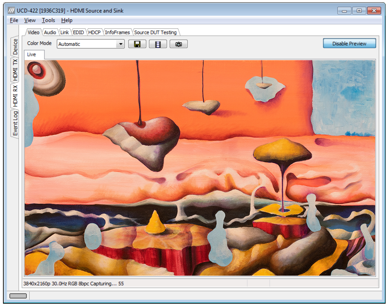This screenshot has height=307, width=389.
Task: Click the 3840x2160p capture status text
Action: click(x=73, y=284)
